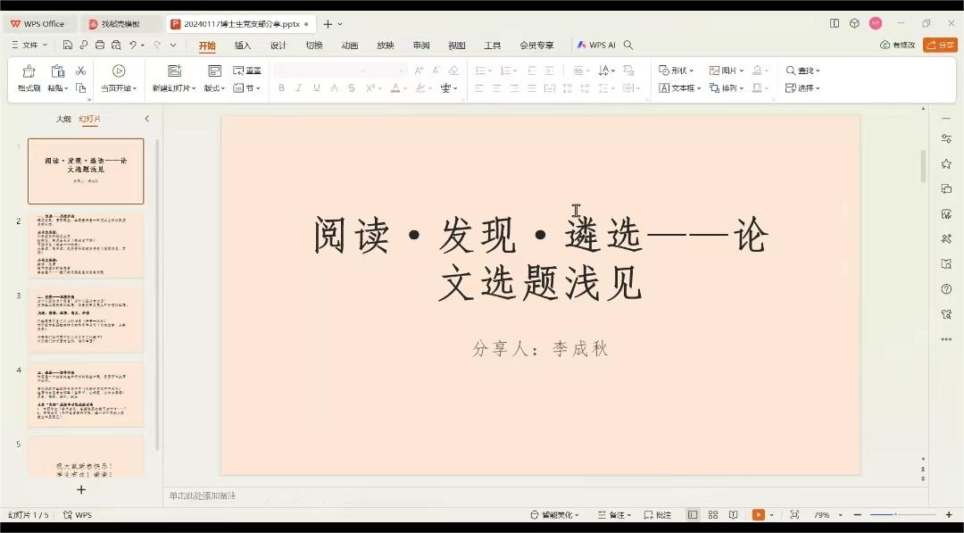Viewport: 964px width, 533px height.
Task: Open the Shapes (形状) dropdown
Action: tap(677, 71)
